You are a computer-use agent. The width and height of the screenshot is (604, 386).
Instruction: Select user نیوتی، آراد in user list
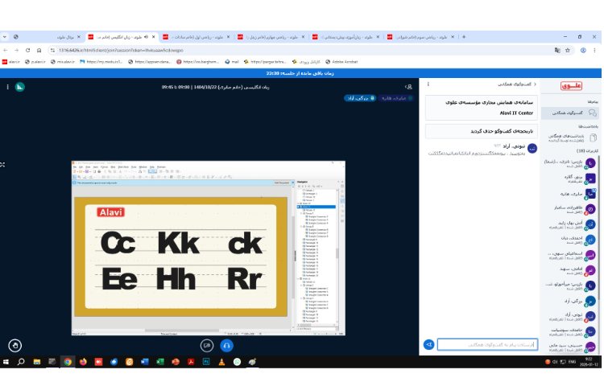click(x=570, y=316)
